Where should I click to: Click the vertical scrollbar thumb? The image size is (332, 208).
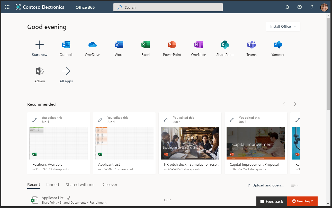point(328,64)
